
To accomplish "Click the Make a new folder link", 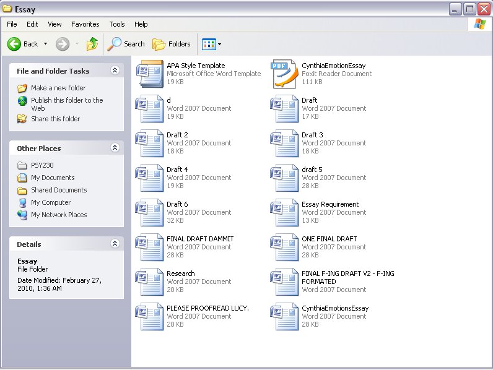I will (x=58, y=88).
